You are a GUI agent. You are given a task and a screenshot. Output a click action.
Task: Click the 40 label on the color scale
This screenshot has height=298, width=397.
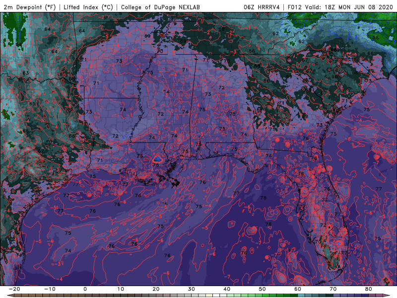[x=227, y=289]
